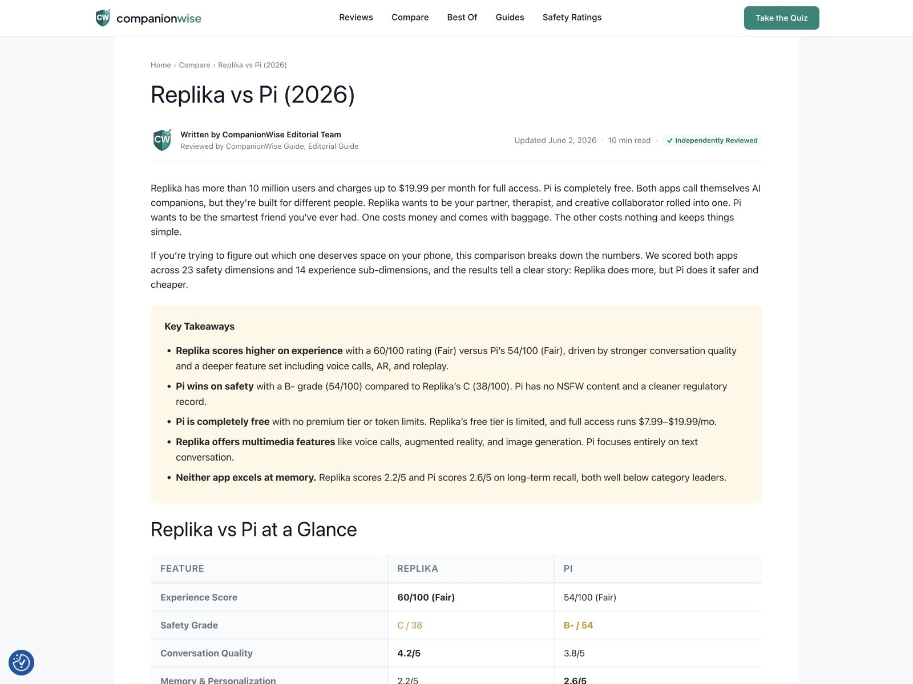Image resolution: width=913 pixels, height=684 pixels.
Task: Click "Neither app excels at memory." takeaway
Action: coord(246,478)
